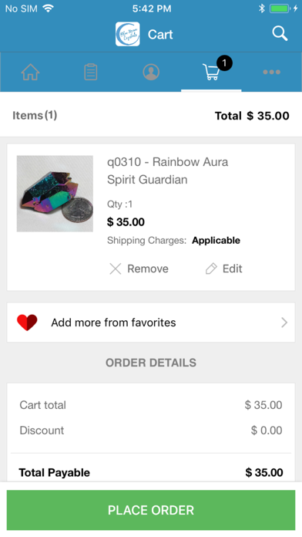The width and height of the screenshot is (302, 537).
Task: Expand favorites with the chevron arrow
Action: tap(284, 323)
